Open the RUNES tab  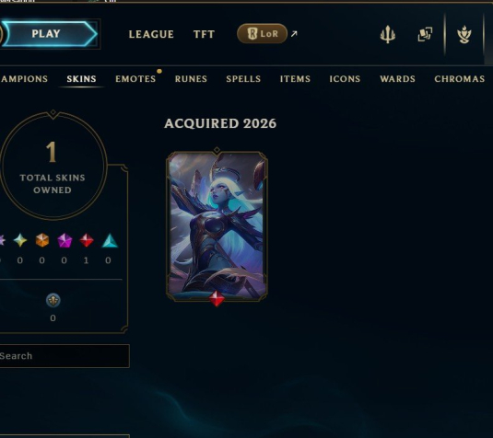[x=191, y=79]
